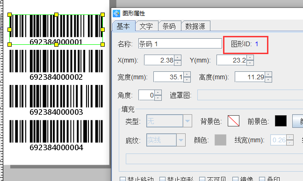
Task: Click the 遮罩图 path field
Action: pyautogui.click(x=250, y=95)
